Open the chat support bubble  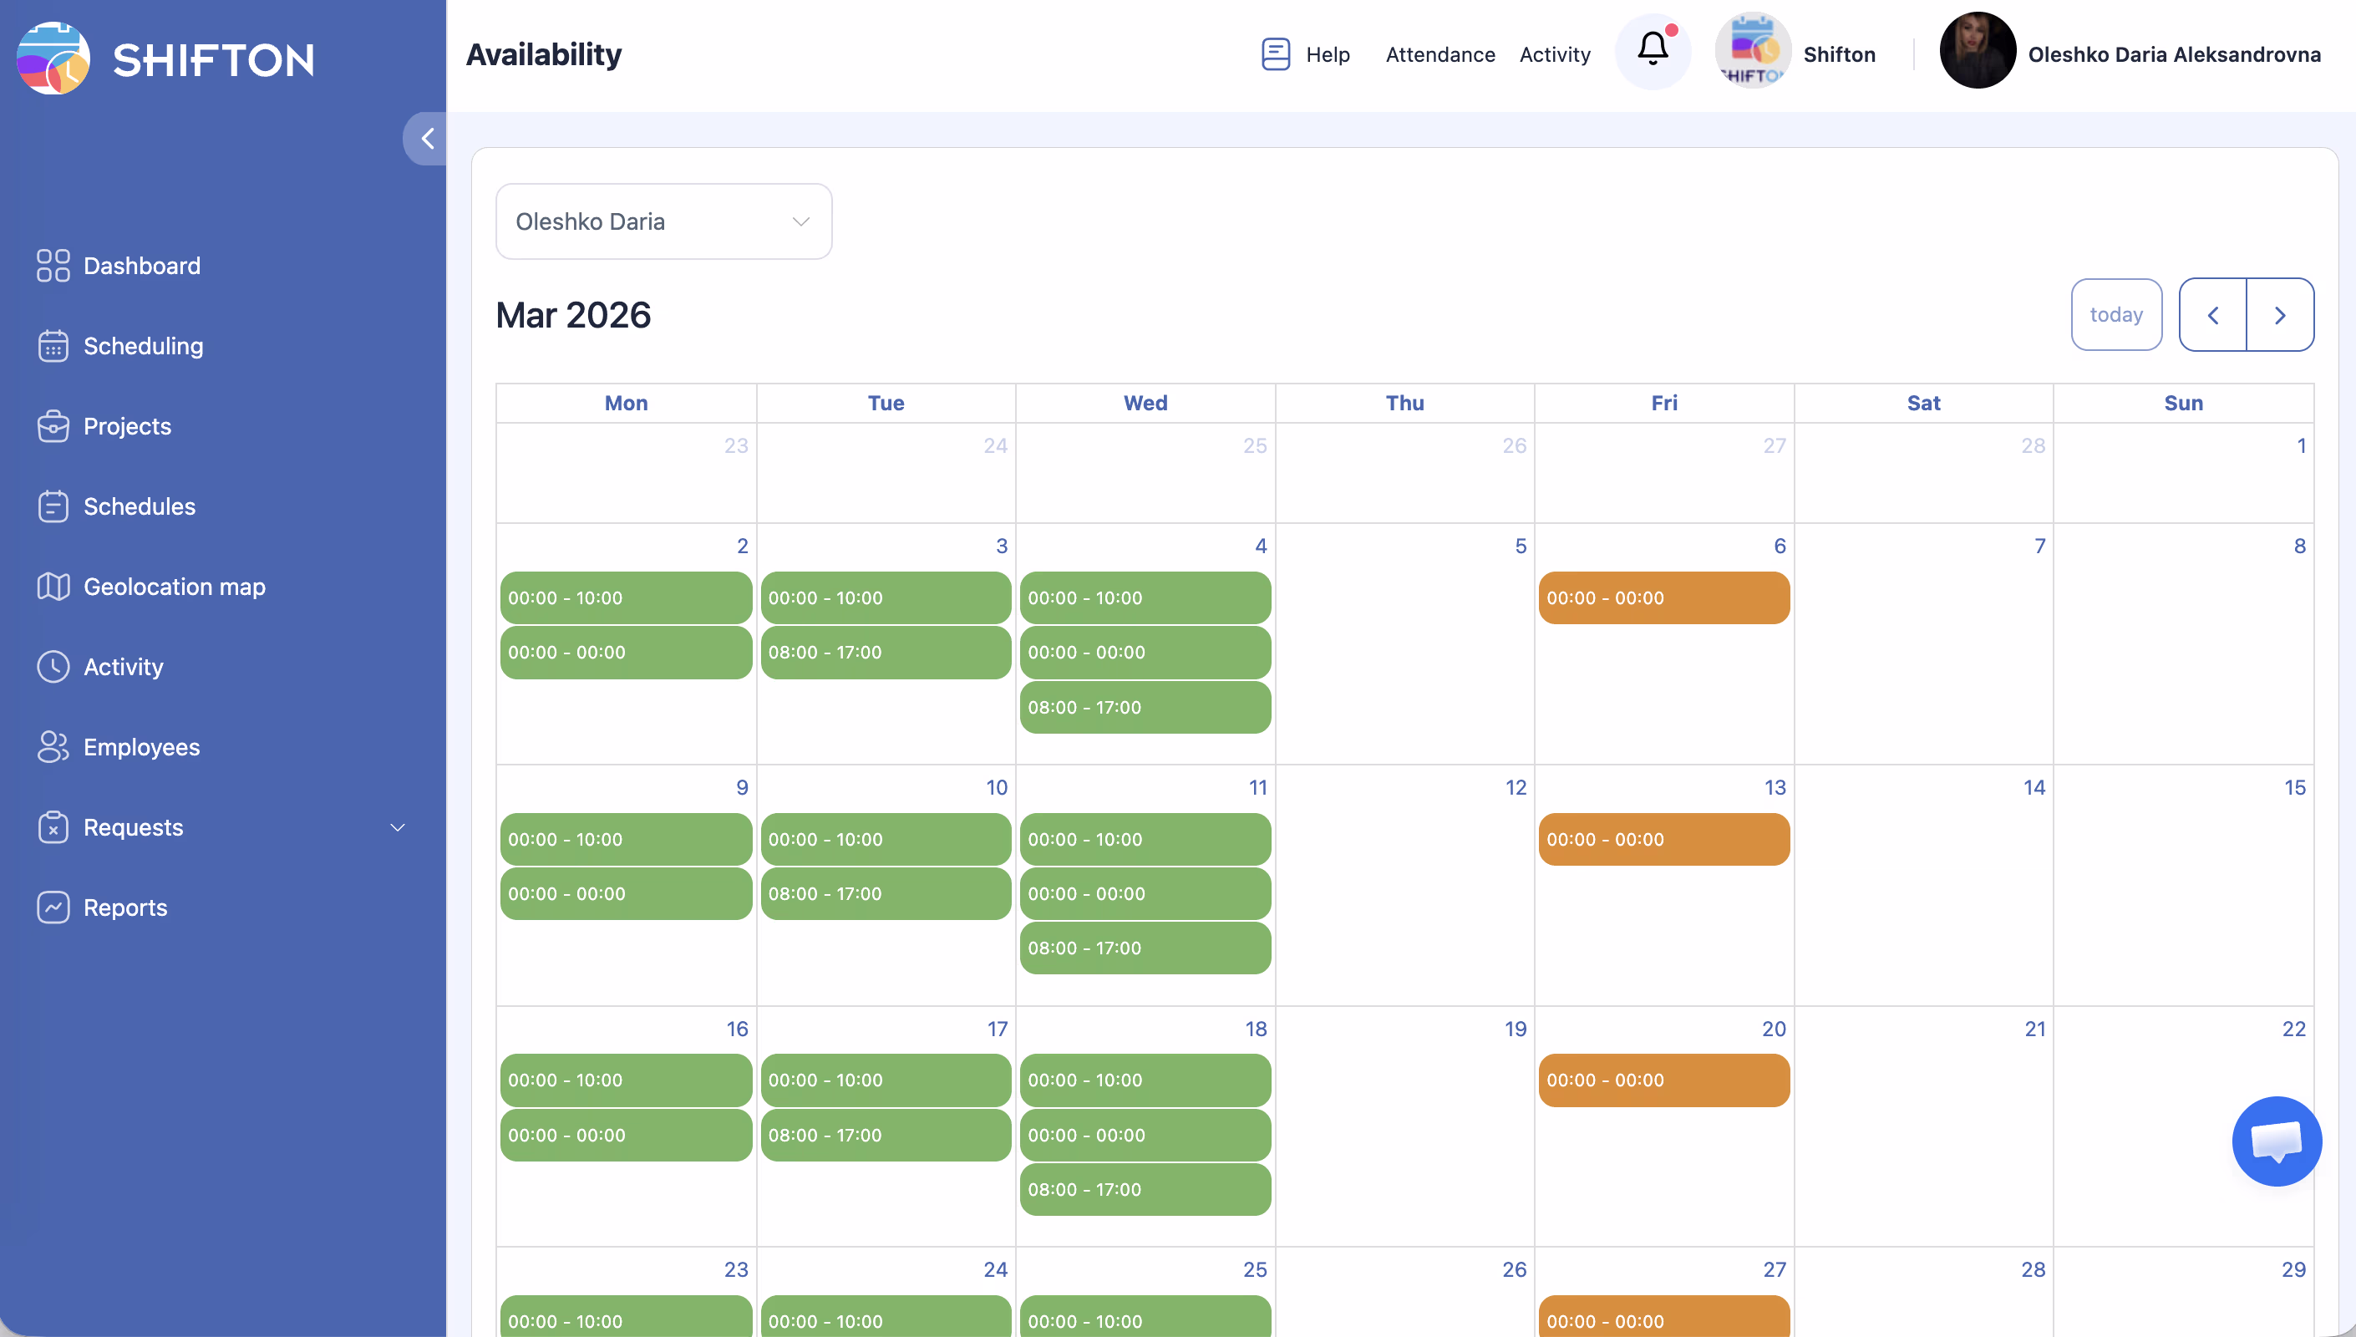[x=2276, y=1141]
